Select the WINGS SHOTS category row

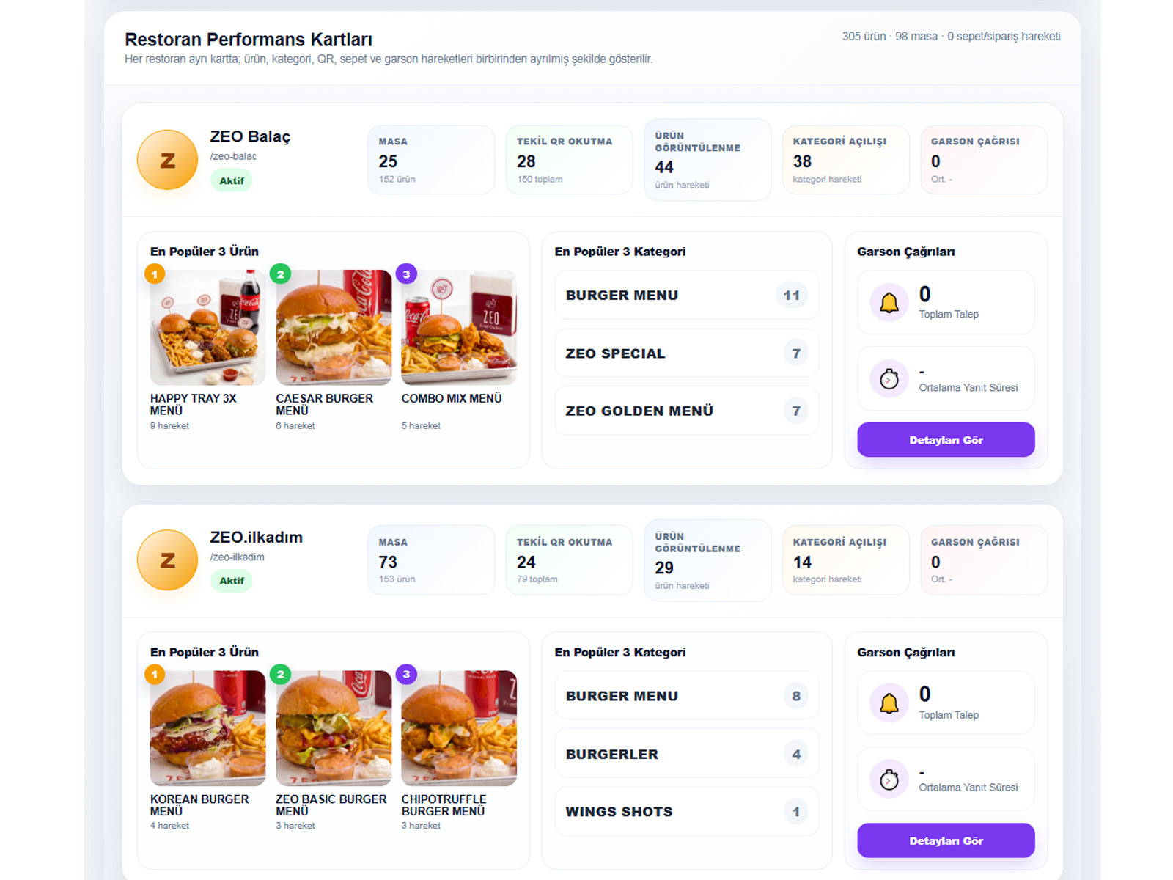coord(687,811)
